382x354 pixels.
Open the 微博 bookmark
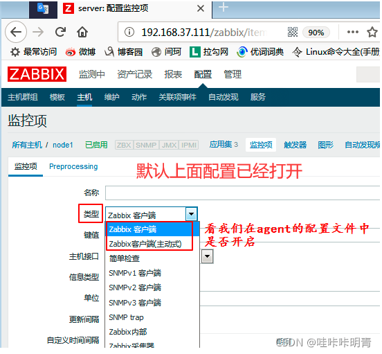pyautogui.click(x=80, y=52)
